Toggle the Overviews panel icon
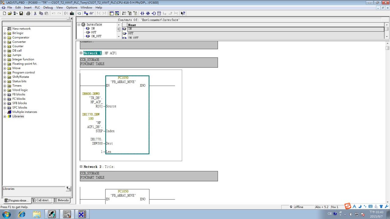 112,13
